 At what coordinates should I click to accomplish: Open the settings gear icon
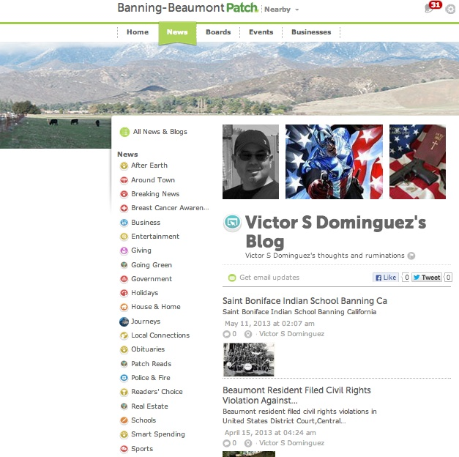(x=450, y=10)
